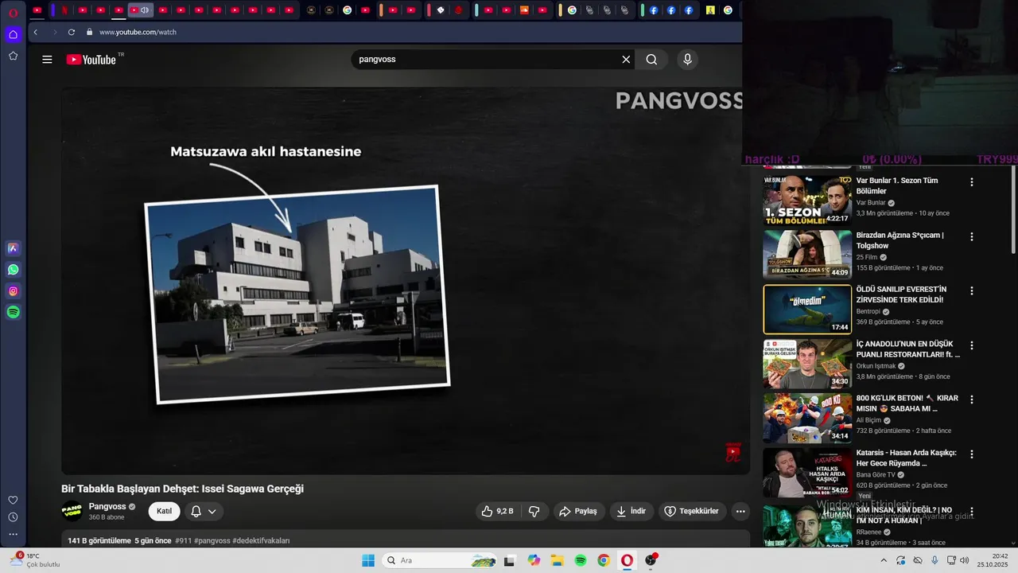This screenshot has width=1018, height=573.
Task: Open options for Tolgshow video
Action: pos(971,237)
